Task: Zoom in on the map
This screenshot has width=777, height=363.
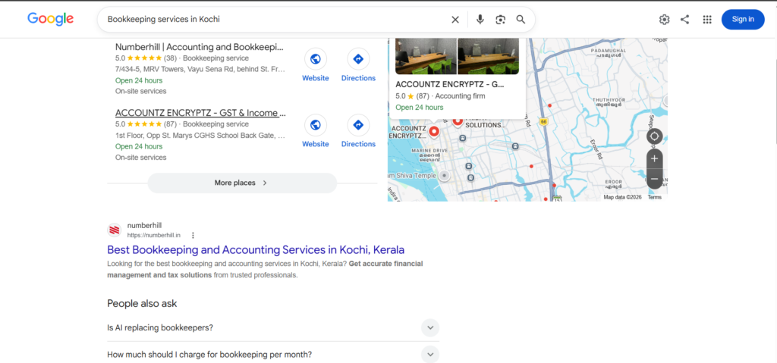Action: (654, 158)
